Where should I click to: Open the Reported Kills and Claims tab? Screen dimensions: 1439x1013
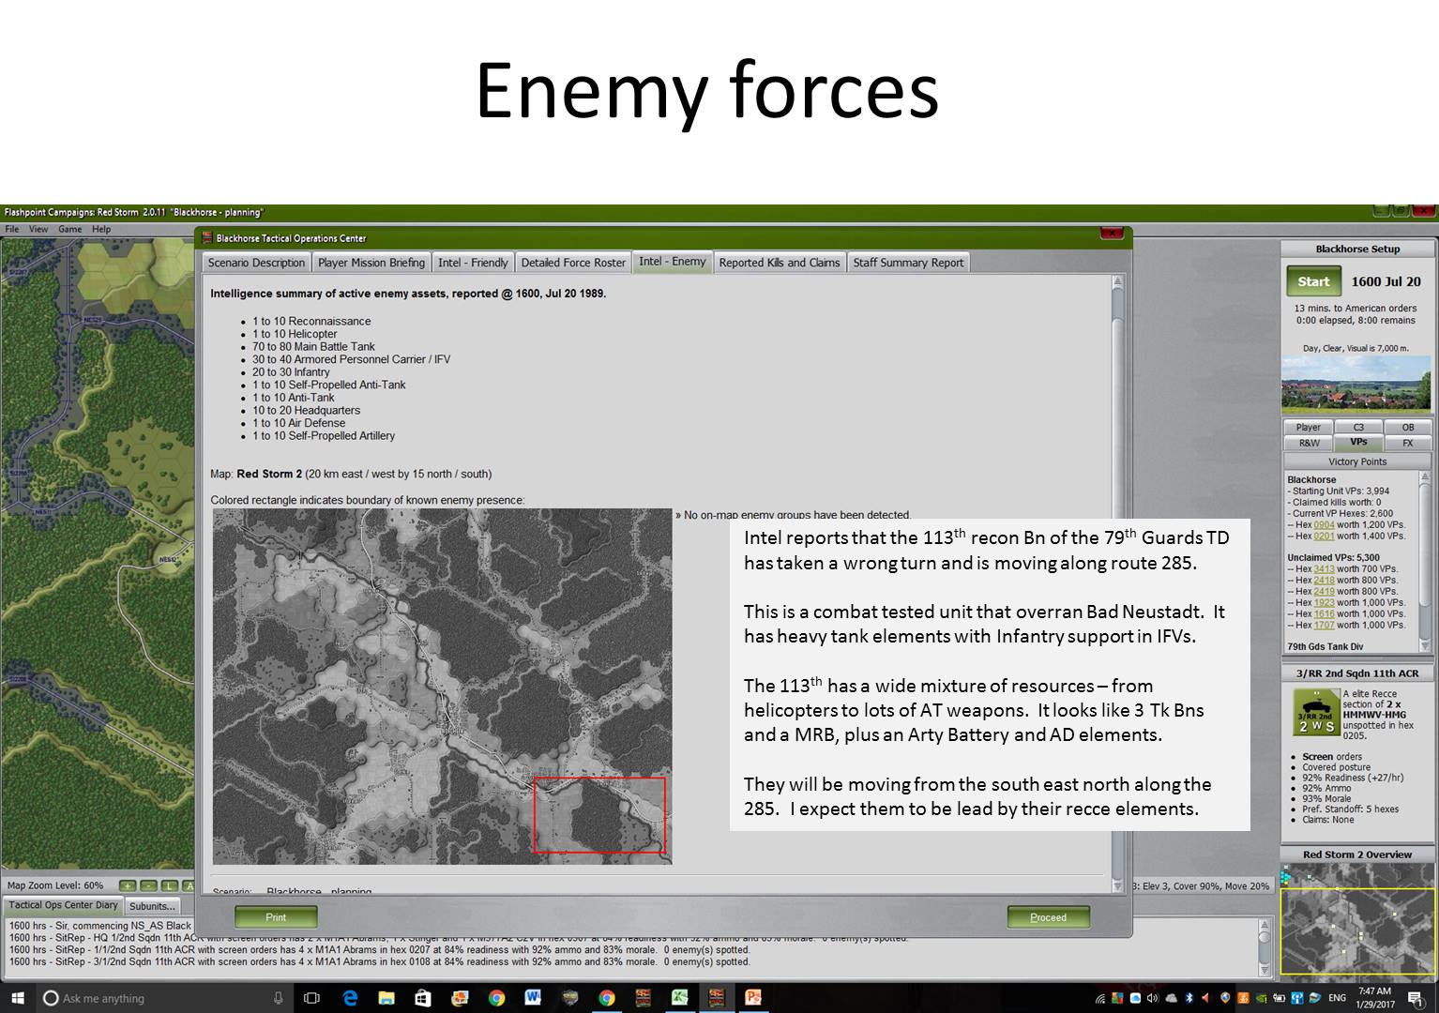tap(780, 263)
